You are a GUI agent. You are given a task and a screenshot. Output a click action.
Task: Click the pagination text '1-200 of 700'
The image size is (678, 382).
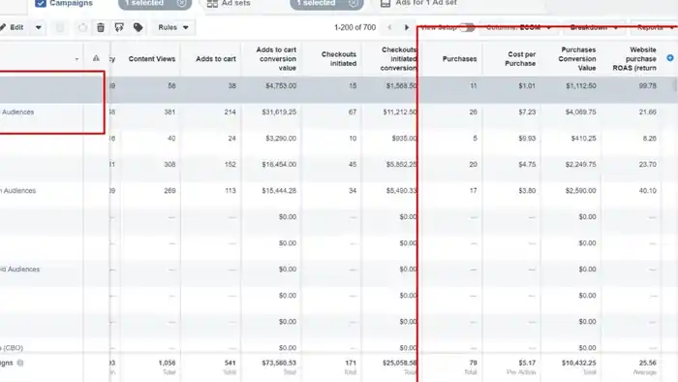[x=354, y=27]
